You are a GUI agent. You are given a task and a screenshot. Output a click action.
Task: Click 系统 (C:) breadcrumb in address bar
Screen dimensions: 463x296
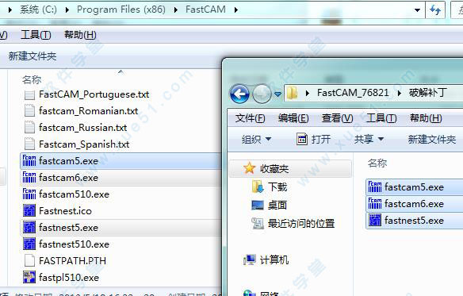(38, 10)
